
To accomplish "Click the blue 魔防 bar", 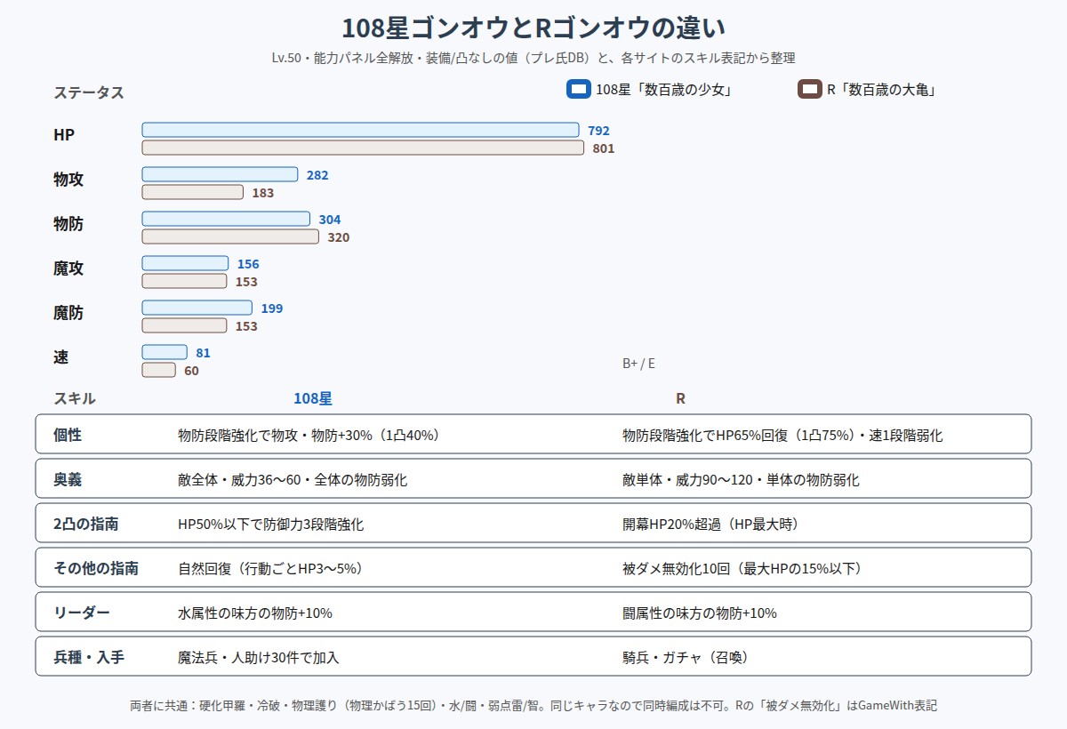I will tap(197, 308).
